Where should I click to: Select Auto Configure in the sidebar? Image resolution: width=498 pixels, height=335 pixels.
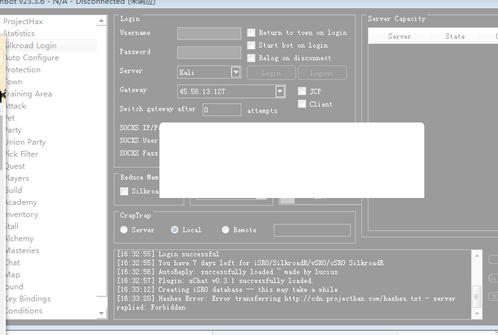[x=31, y=58]
